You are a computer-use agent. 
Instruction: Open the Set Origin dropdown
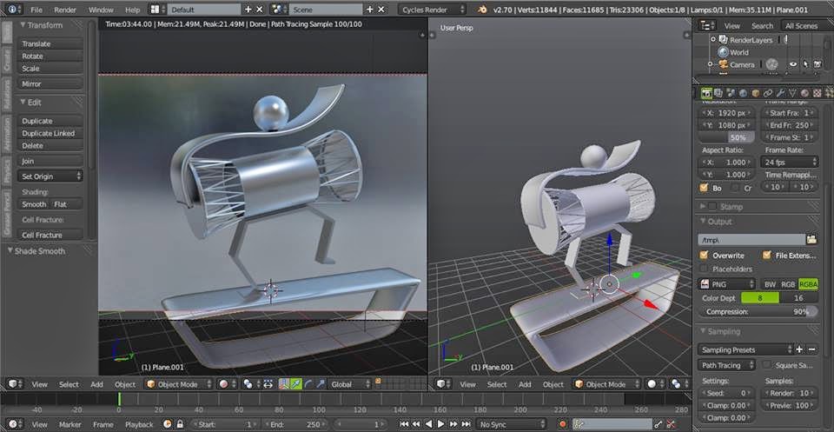pos(51,176)
